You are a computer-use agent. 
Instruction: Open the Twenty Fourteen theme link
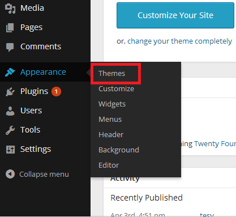pyautogui.click(x=215, y=144)
